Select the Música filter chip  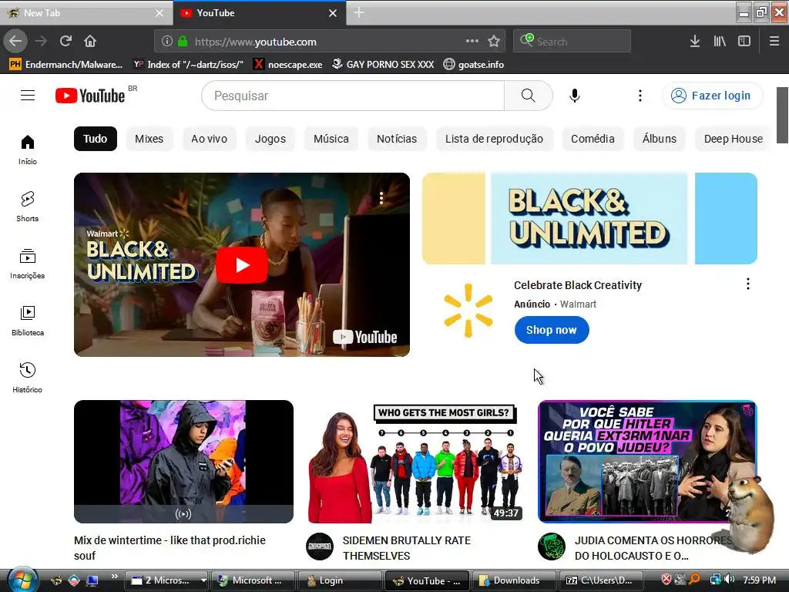(x=331, y=139)
